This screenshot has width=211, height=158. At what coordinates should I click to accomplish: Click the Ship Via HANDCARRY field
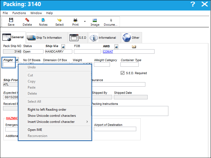(x=59, y=51)
